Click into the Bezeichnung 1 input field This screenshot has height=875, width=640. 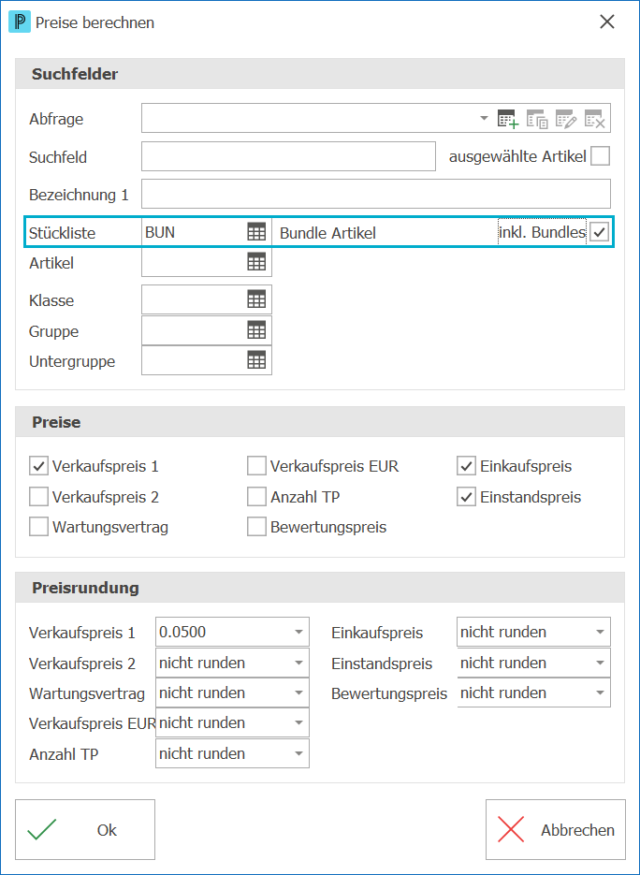pyautogui.click(x=376, y=194)
